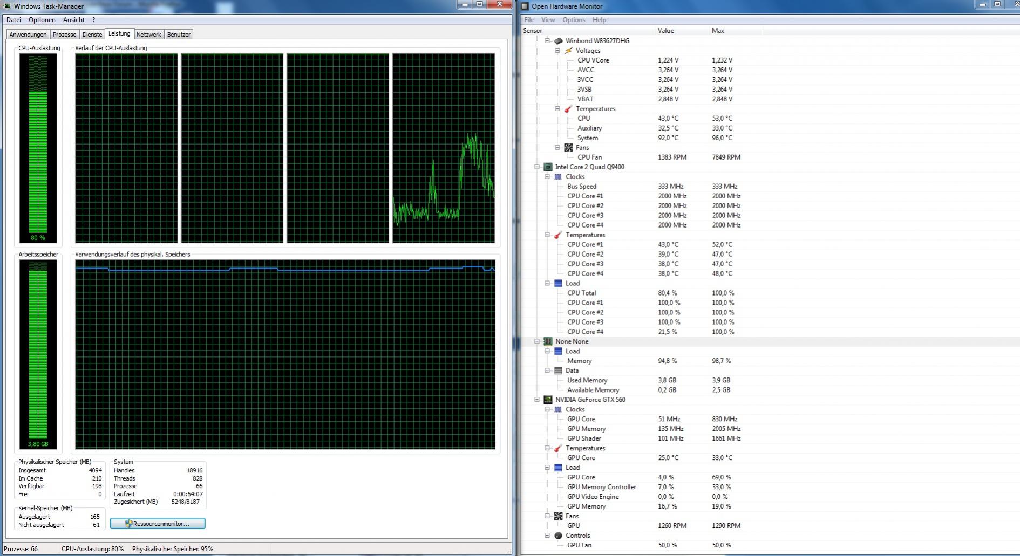Click the Winbond W83627DHG chip icon
Viewport: 1020px width, 556px height.
(558, 41)
